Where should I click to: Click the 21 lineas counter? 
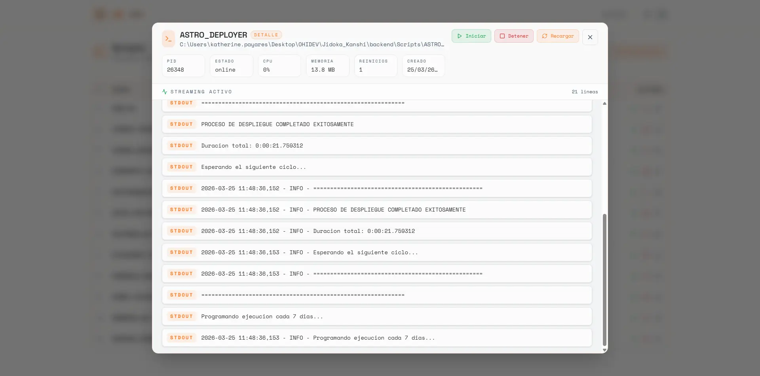tap(585, 92)
